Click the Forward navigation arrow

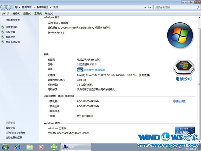point(8,8)
